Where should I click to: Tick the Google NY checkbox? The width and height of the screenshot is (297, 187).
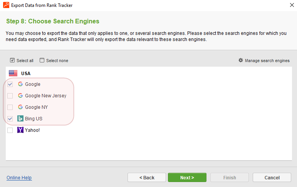10,107
